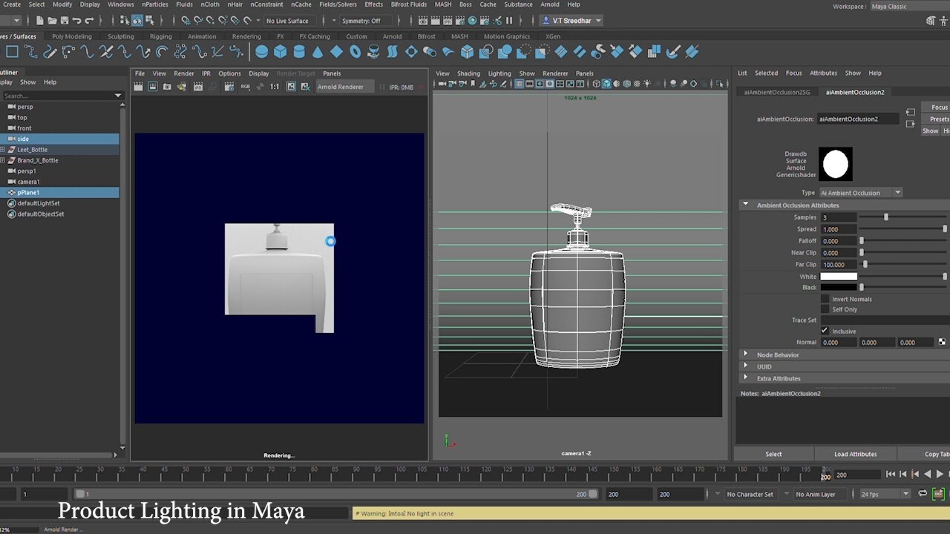Click the polygon cylinder shelf icon
Viewport: 950px width, 534px height.
298,51
